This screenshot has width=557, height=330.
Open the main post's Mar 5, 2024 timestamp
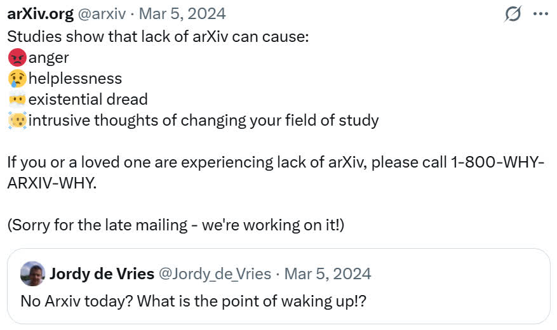pyautogui.click(x=181, y=13)
